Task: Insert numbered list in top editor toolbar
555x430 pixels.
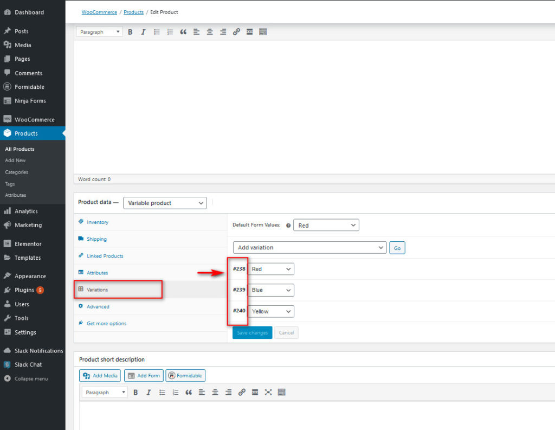Action: pyautogui.click(x=170, y=32)
